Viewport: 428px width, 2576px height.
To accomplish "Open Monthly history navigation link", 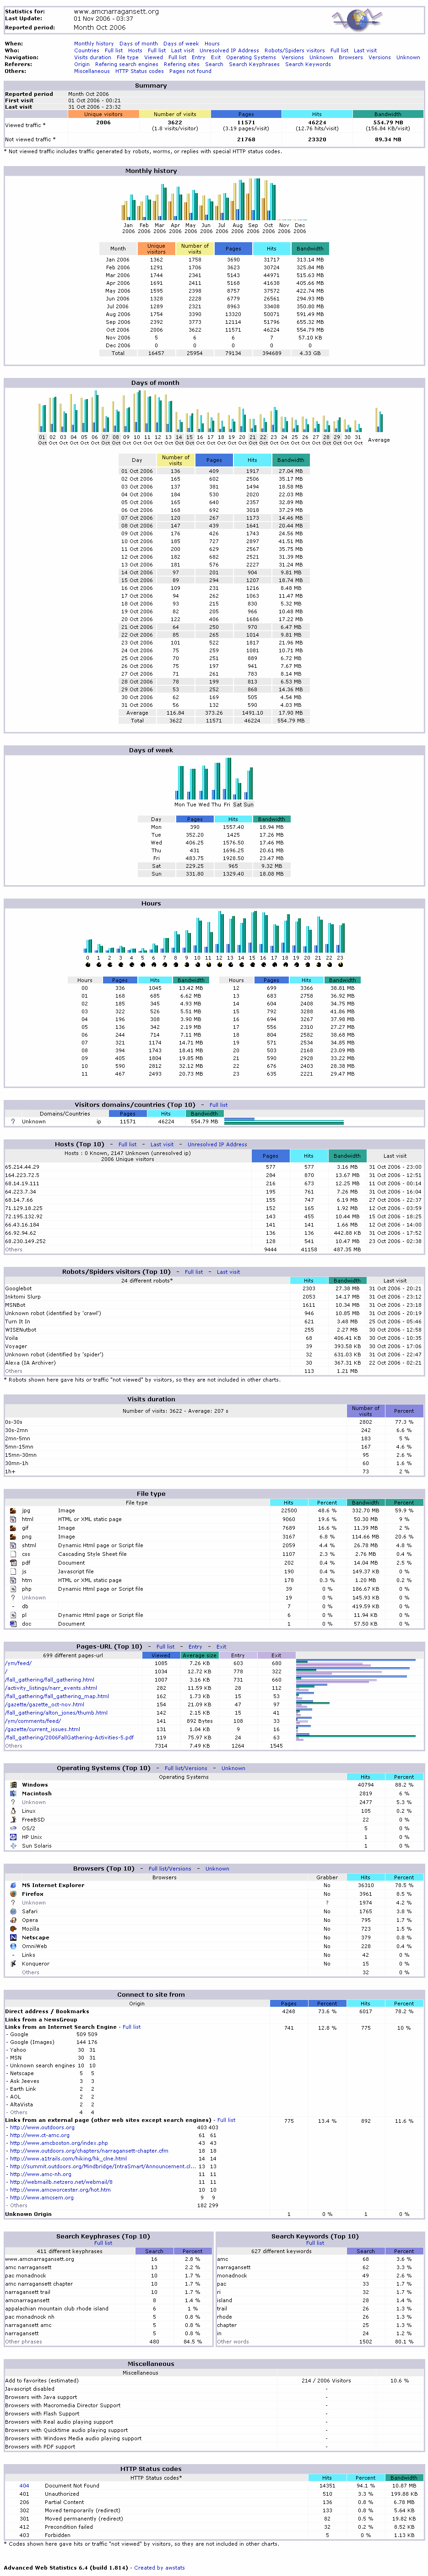I will pyautogui.click(x=94, y=44).
